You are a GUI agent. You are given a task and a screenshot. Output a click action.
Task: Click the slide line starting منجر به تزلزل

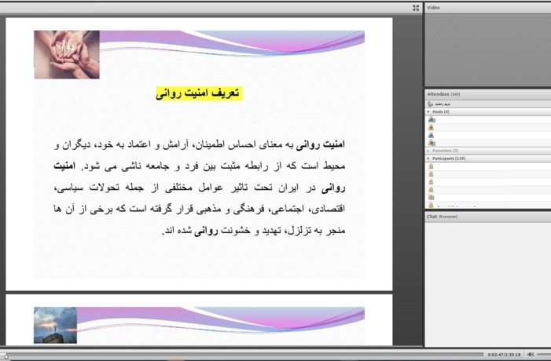(254, 231)
